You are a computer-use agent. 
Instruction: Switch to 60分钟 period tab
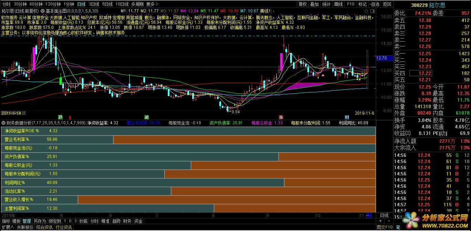pos(36,4)
